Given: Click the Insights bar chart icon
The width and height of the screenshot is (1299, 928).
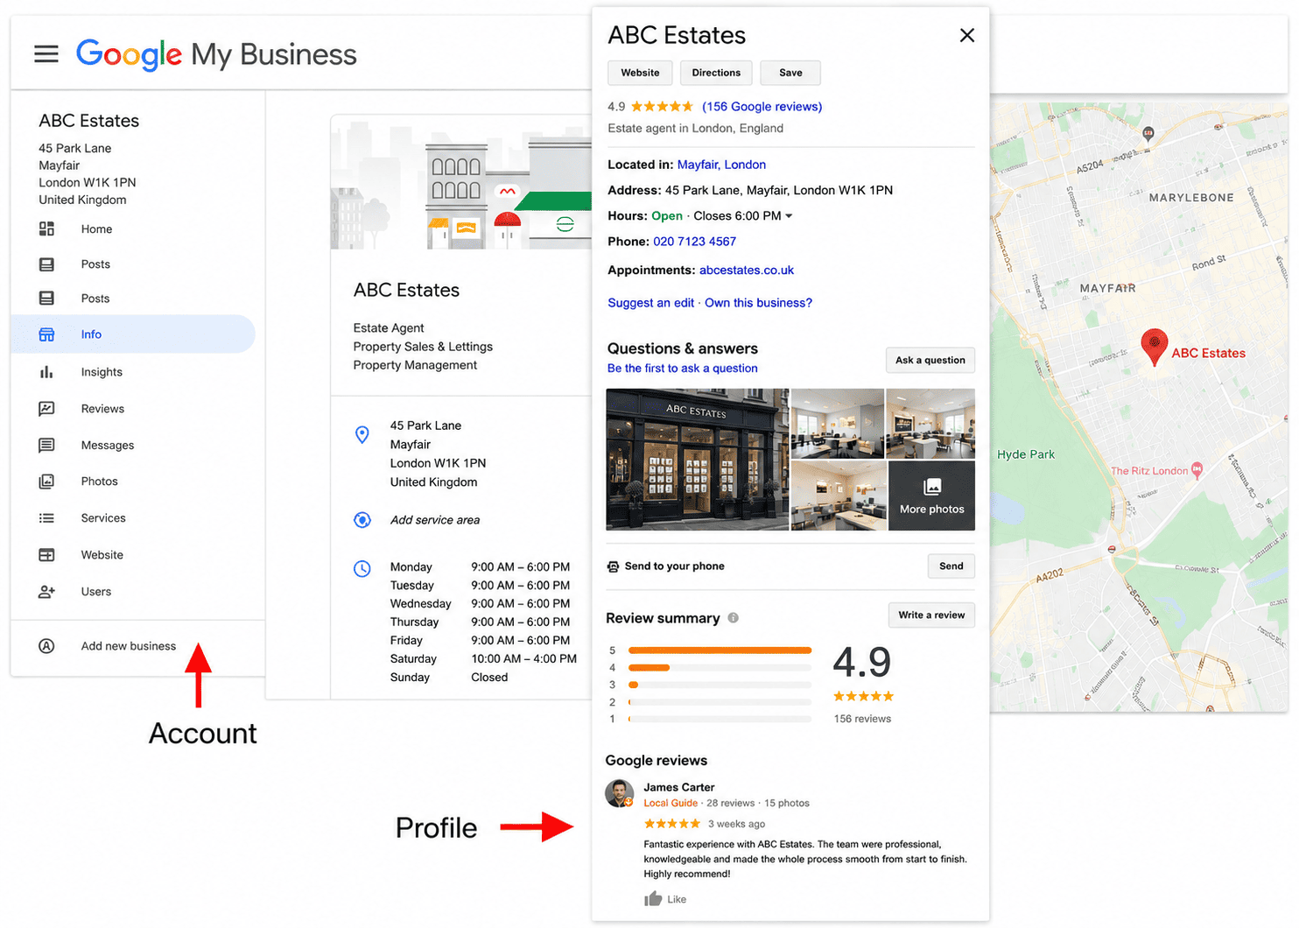Looking at the screenshot, I should point(46,372).
